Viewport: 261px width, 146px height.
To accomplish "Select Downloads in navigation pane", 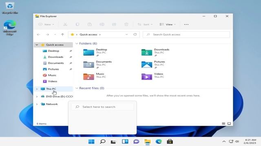I will point(55,57).
